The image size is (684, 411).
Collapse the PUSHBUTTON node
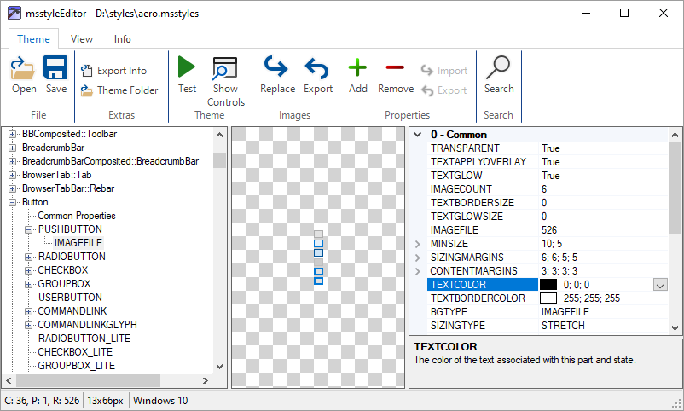pos(28,229)
